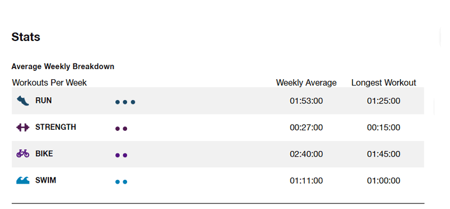This screenshot has height=209, width=450.
Task: Click the Average Weekly Breakdown subheading
Action: [63, 66]
